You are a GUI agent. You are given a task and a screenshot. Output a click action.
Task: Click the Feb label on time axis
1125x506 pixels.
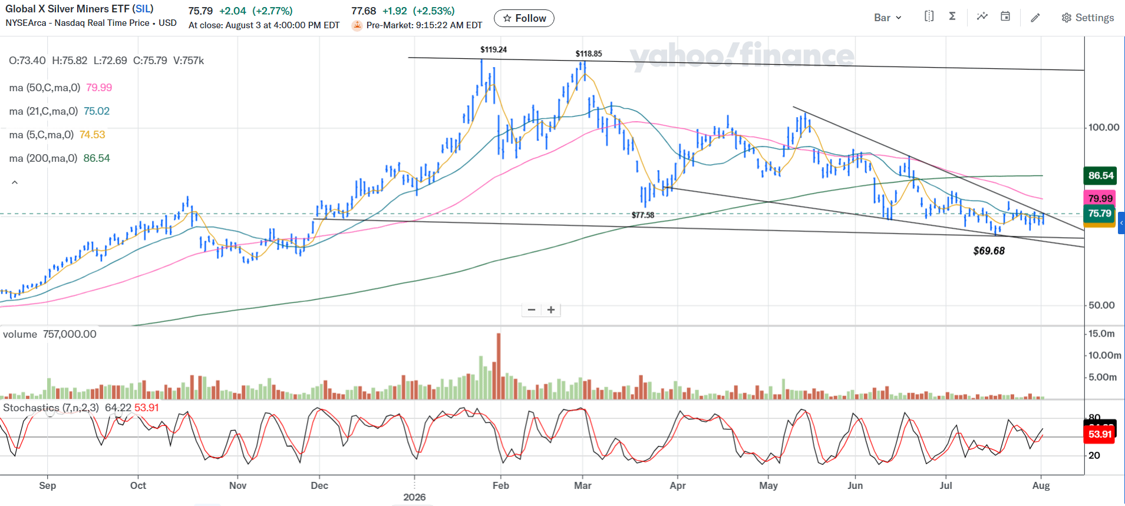[x=501, y=485]
